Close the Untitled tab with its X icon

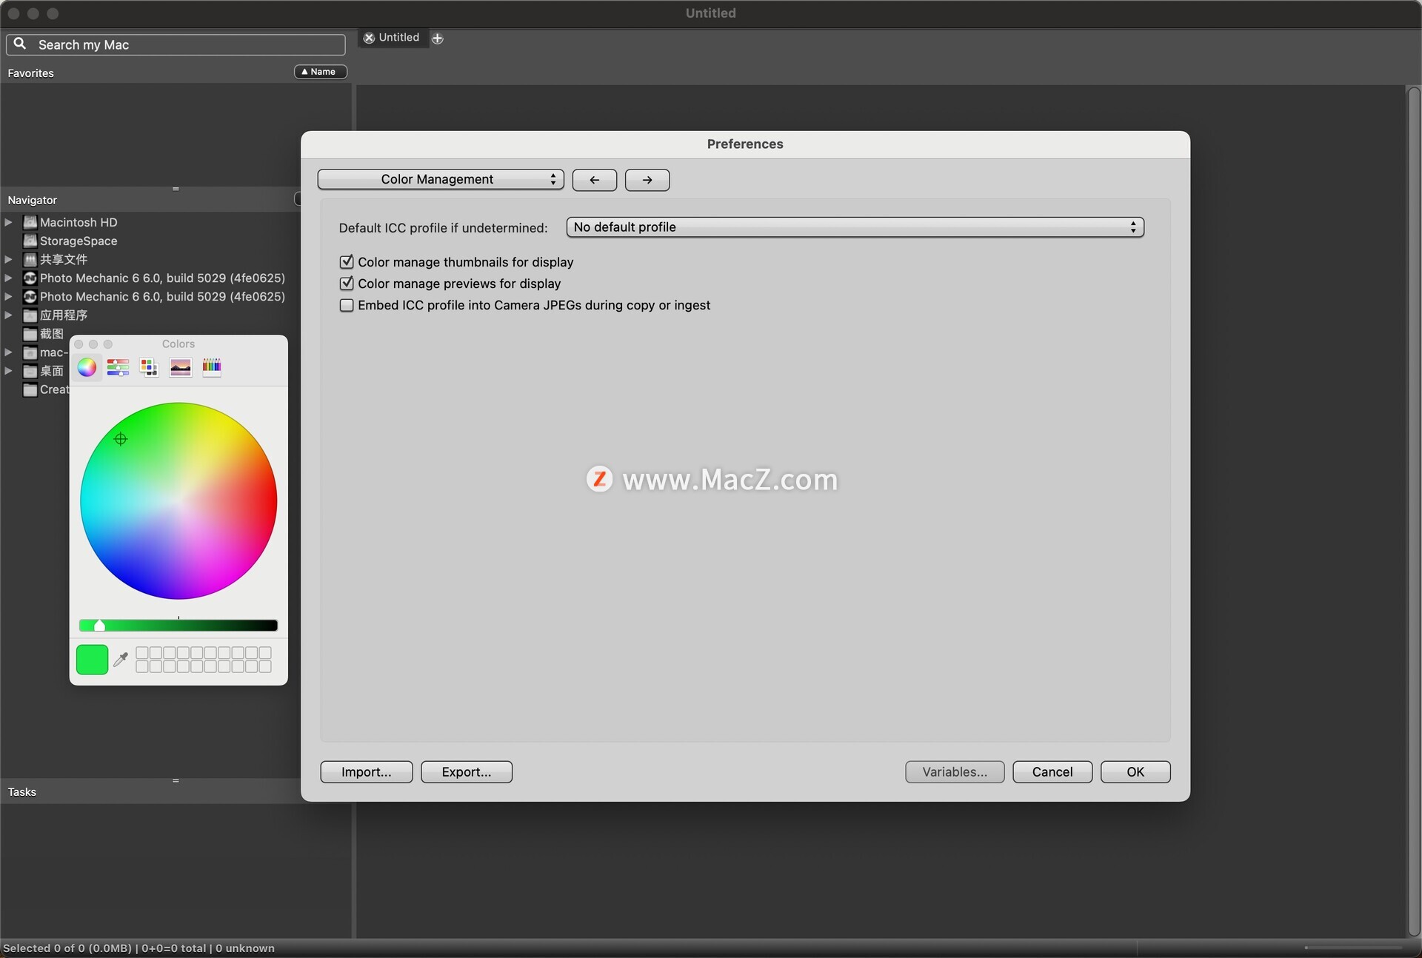[369, 38]
